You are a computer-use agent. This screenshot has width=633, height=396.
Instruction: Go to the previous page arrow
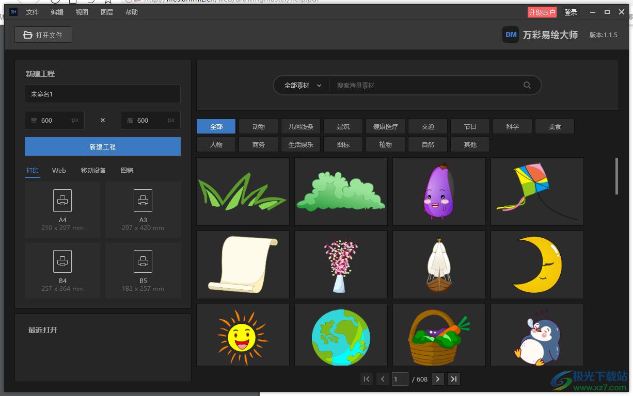[383, 379]
